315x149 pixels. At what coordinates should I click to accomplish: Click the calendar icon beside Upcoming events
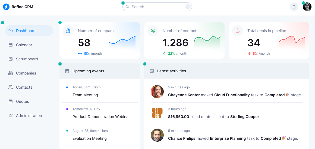pos(67,71)
